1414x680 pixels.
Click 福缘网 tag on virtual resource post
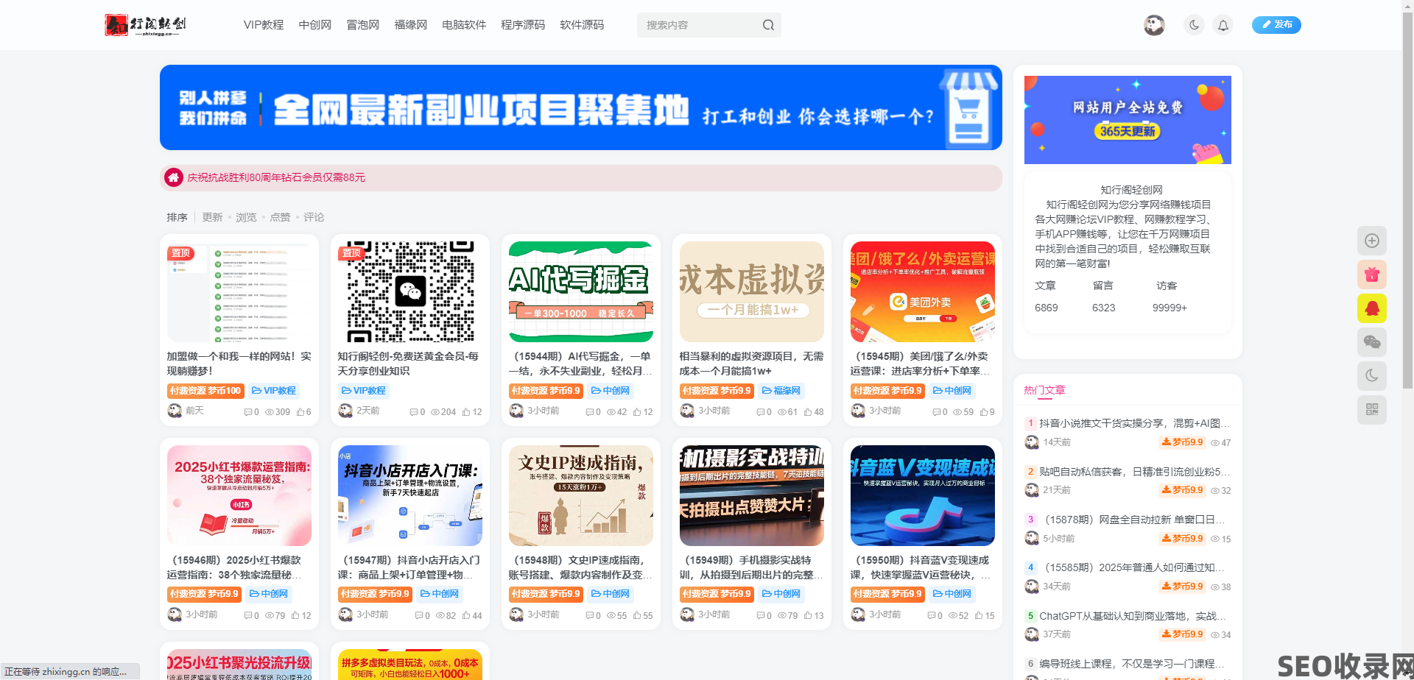pos(781,391)
